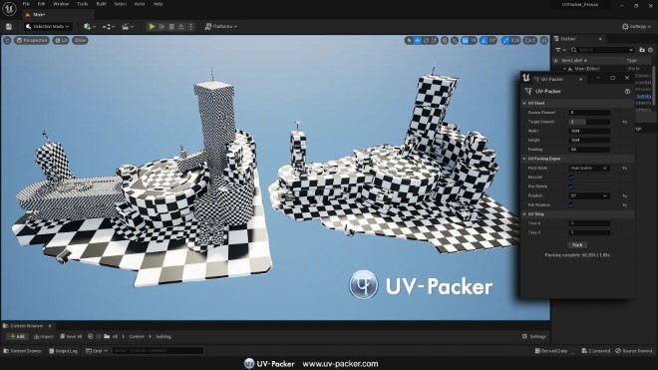Toggle the Pre-Rotate checkbox
Image resolution: width=658 pixels, height=370 pixels.
[571, 186]
